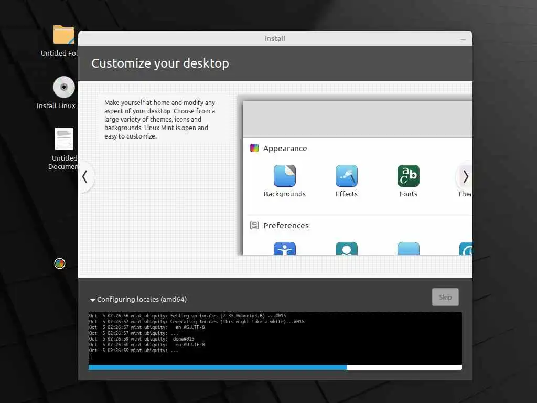
Task: Click the Preferences section icon
Action: point(254,225)
